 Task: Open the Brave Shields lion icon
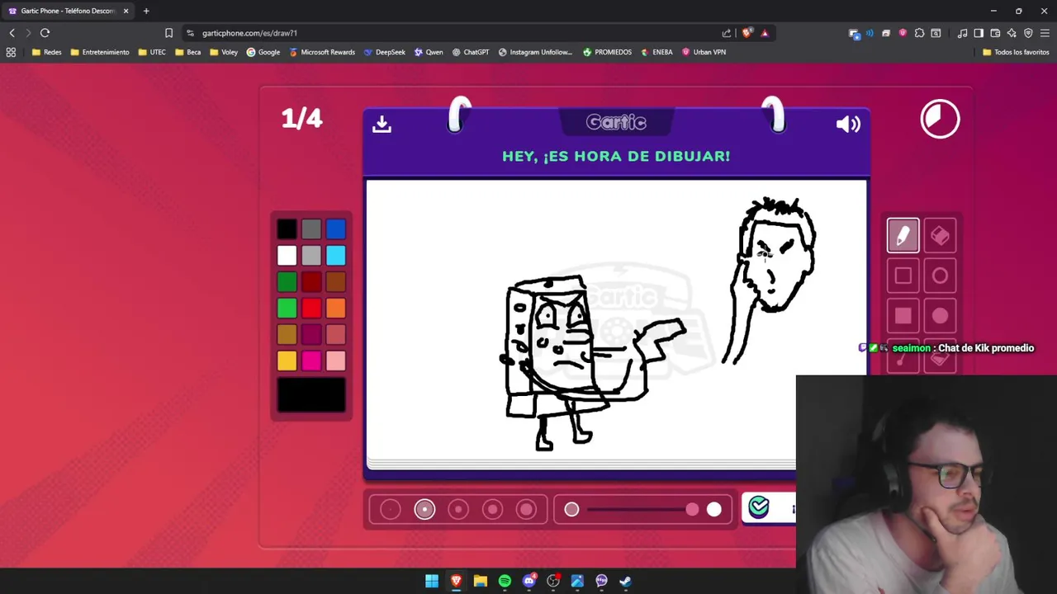click(747, 33)
